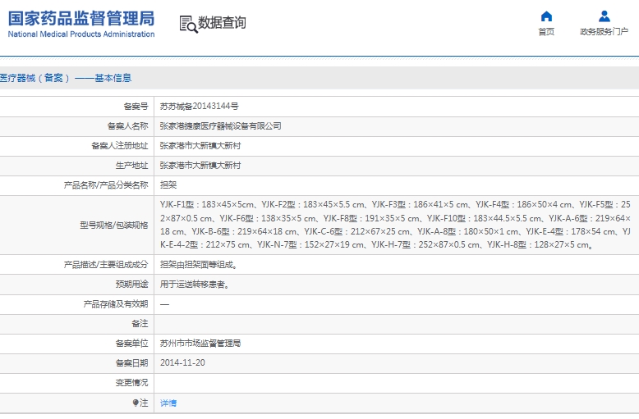Click the YJK-F1型 model specifications text
639x419 pixels.
395,225
